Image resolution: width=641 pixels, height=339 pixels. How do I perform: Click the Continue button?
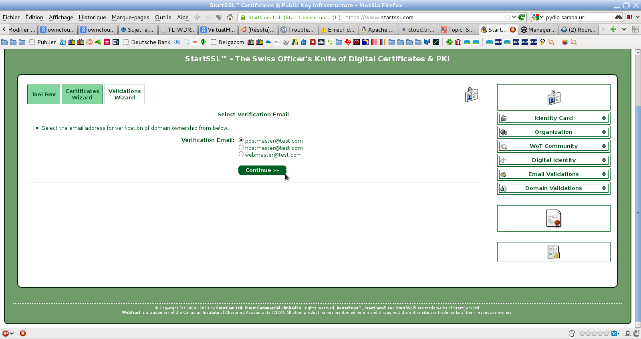[x=262, y=170]
